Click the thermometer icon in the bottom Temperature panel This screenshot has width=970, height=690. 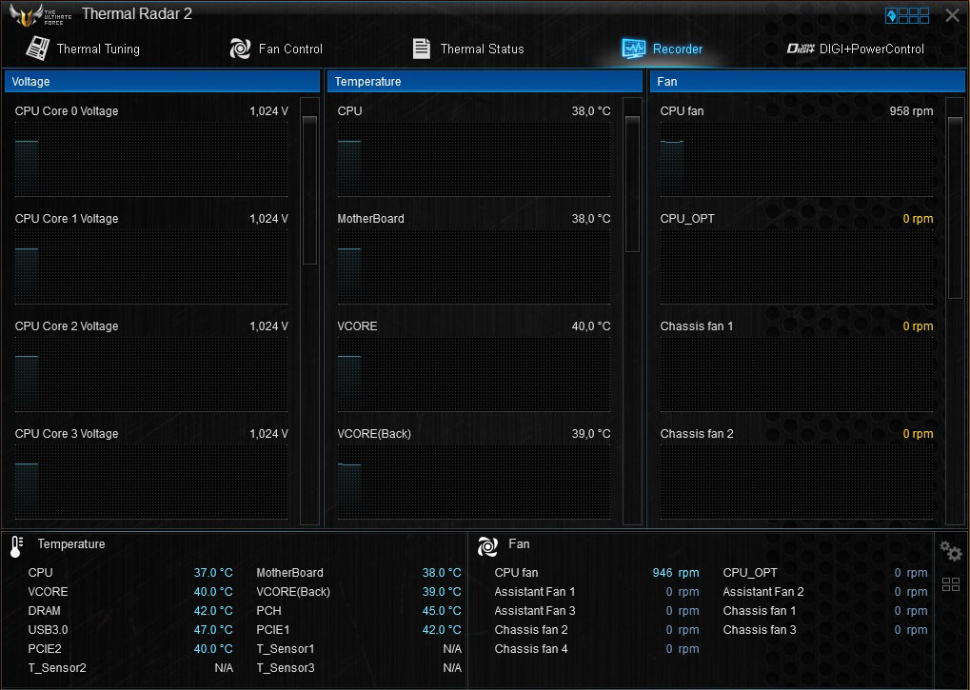17,546
